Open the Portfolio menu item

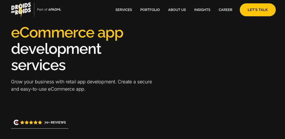[150, 10]
